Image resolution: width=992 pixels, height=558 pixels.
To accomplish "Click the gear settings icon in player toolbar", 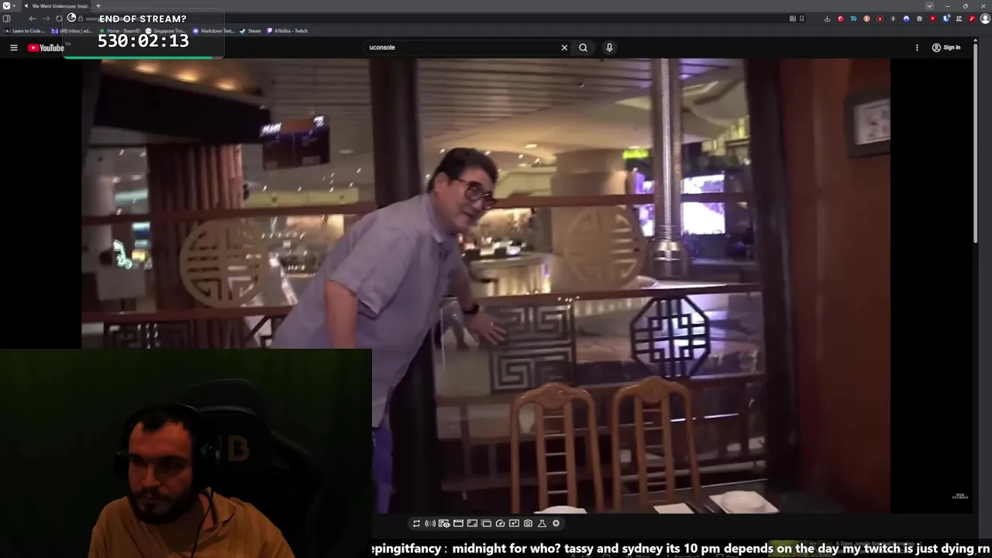I will click(x=556, y=523).
